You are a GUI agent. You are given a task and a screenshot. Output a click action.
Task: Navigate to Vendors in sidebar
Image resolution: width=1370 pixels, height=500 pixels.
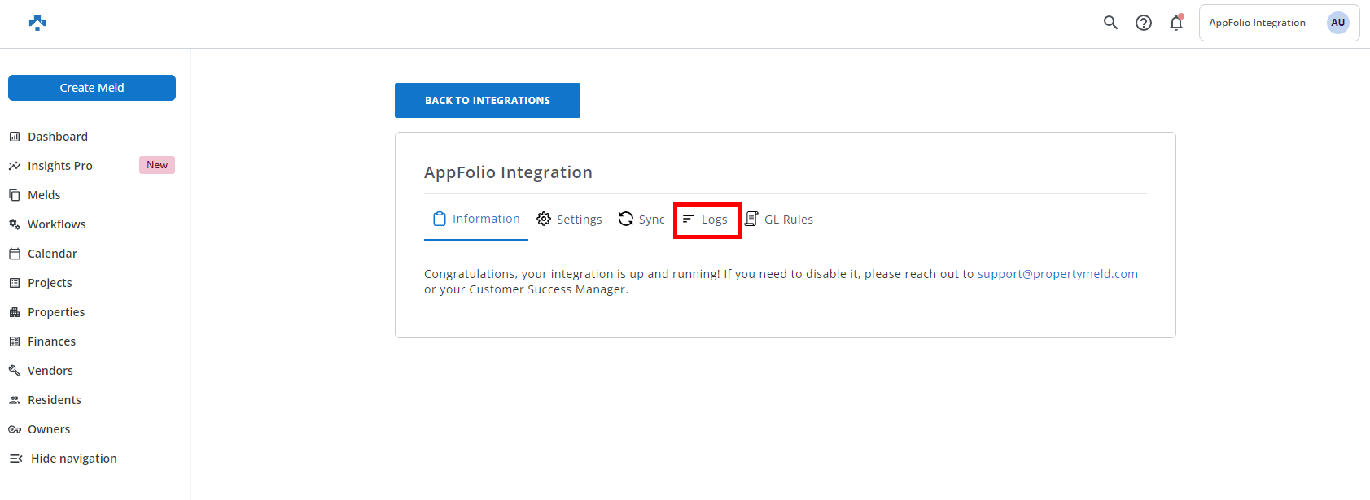coord(50,371)
